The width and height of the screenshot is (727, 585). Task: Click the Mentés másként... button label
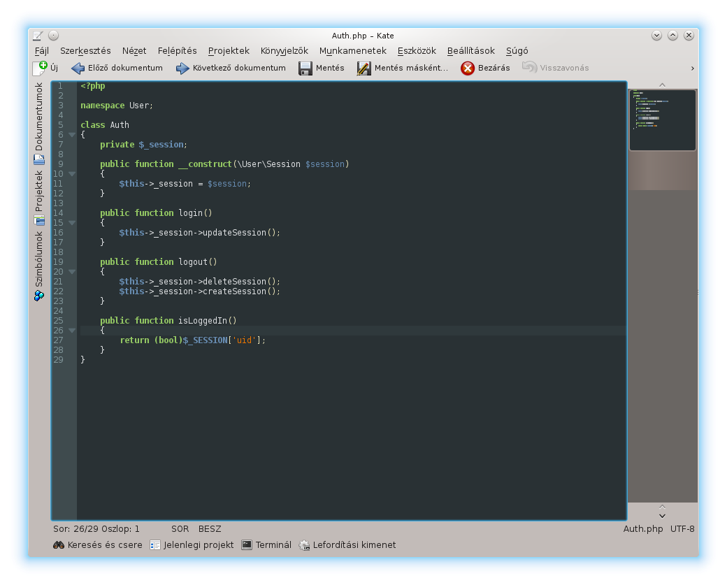tap(411, 68)
